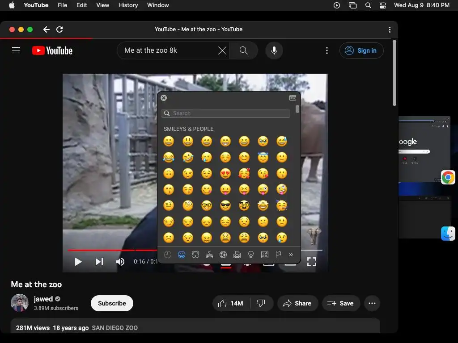Open the File menu
This screenshot has height=343, width=458.
point(62,5)
